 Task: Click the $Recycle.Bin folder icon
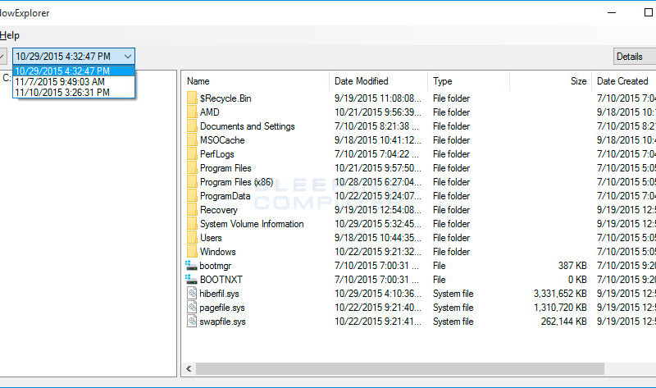[192, 98]
